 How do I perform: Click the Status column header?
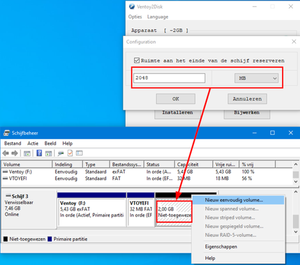(159, 164)
